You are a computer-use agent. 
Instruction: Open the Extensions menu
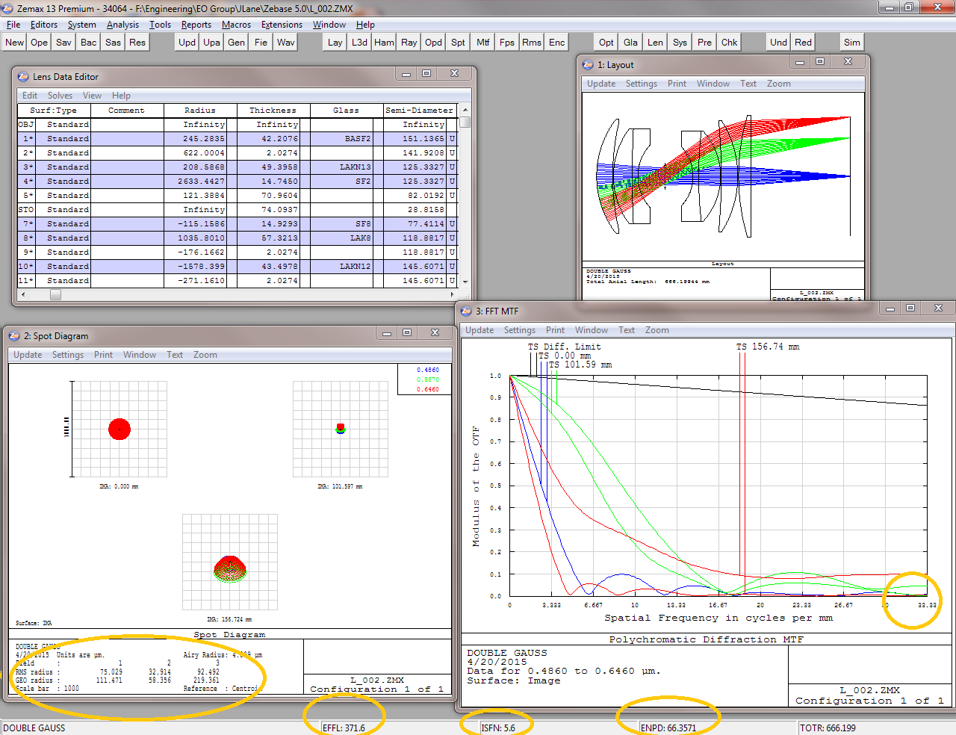click(x=282, y=25)
